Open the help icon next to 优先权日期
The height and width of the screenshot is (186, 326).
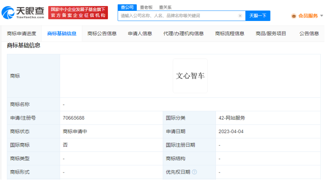(x=194, y=172)
